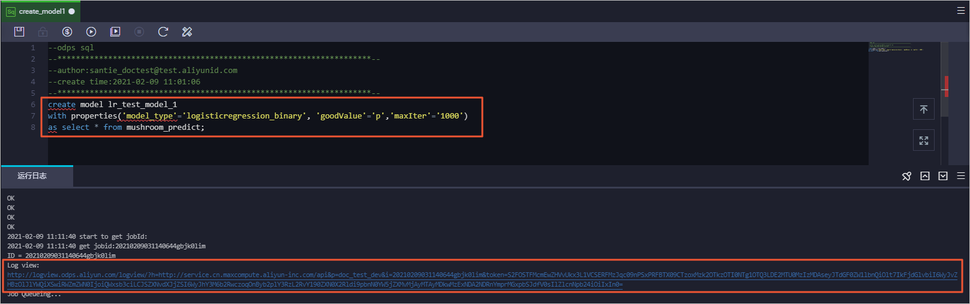Click the author comment line
The image size is (970, 304).
tap(143, 70)
